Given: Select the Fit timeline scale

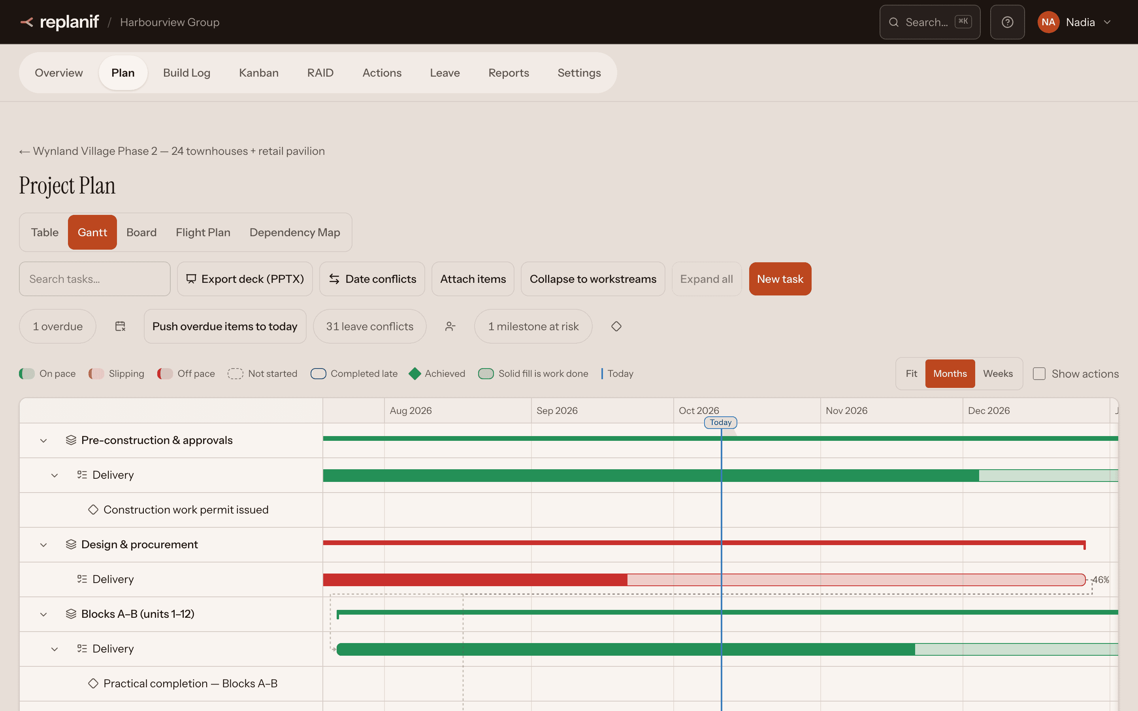Looking at the screenshot, I should (x=911, y=374).
